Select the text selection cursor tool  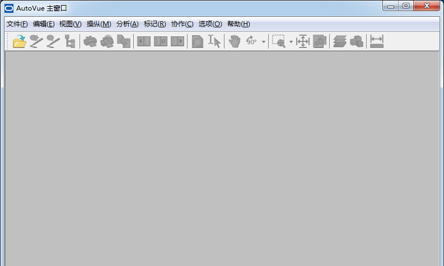(215, 41)
